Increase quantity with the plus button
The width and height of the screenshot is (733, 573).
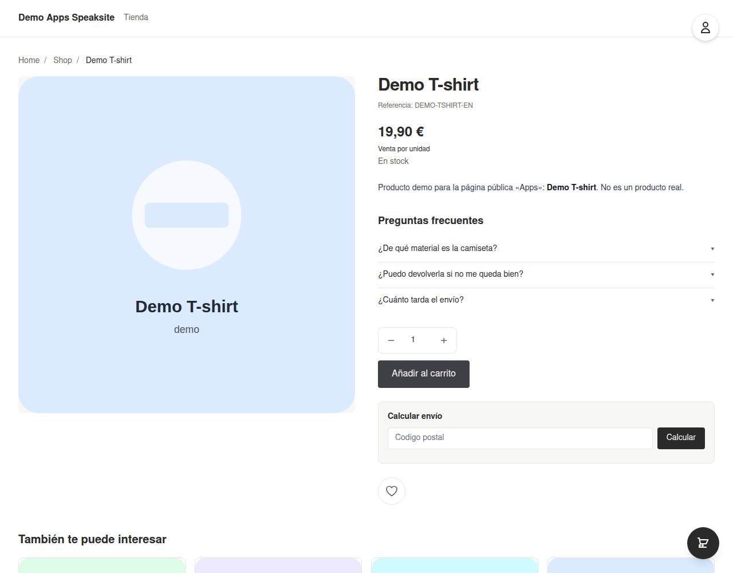(444, 340)
